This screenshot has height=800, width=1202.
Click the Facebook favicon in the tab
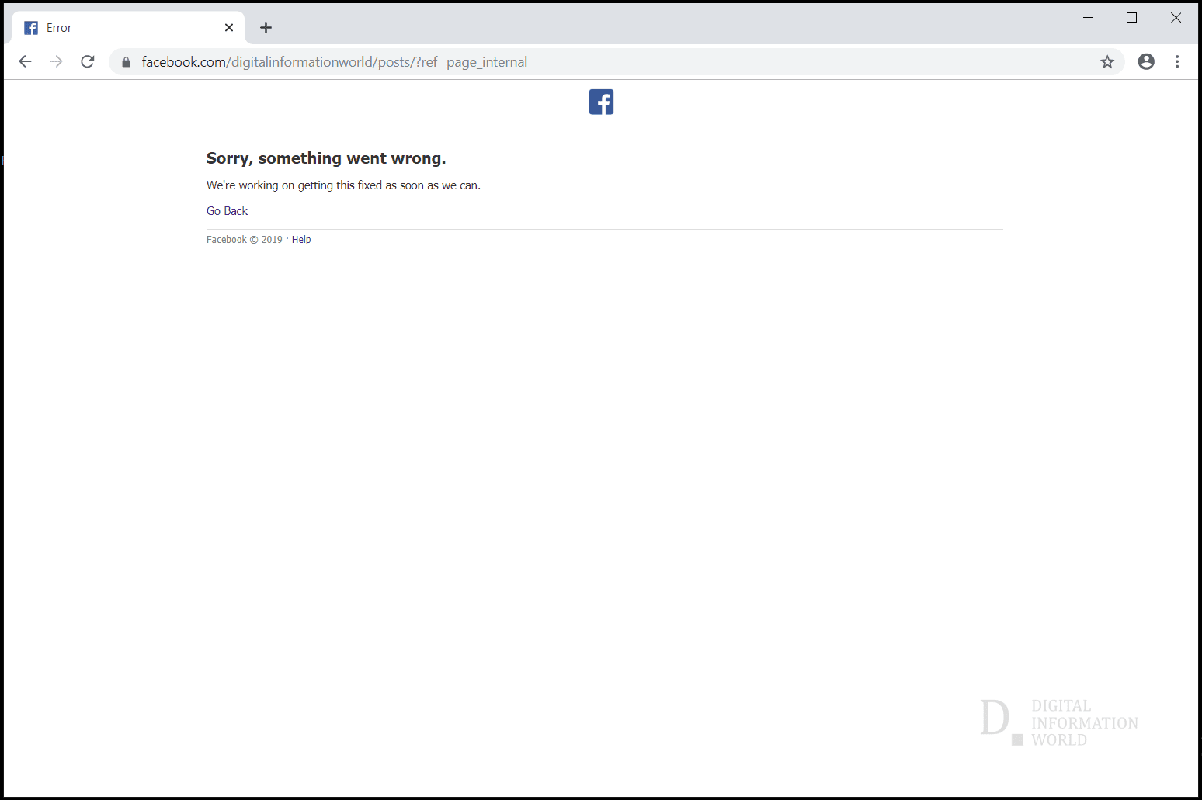(x=31, y=28)
